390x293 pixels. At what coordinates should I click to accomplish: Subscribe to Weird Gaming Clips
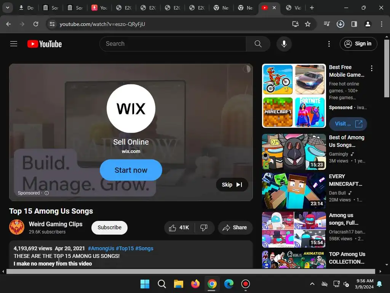click(109, 227)
